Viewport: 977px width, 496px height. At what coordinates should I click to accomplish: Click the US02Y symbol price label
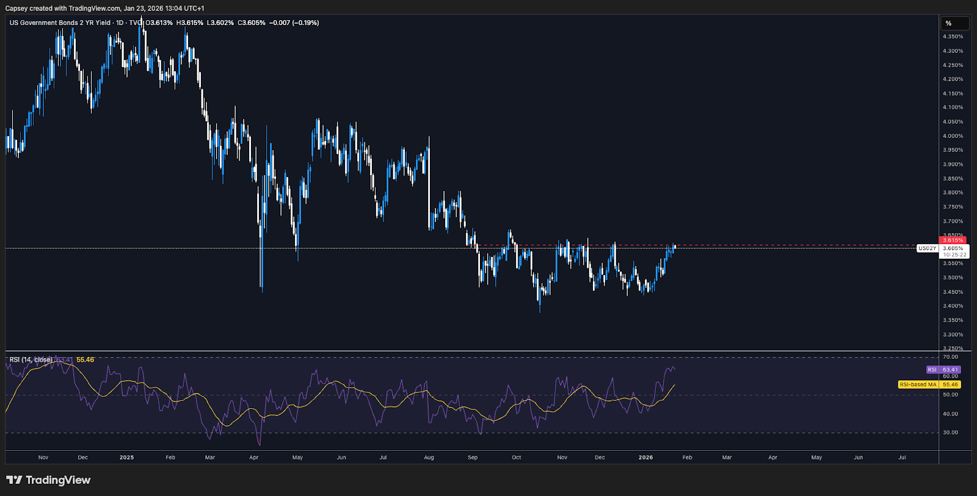pos(927,248)
